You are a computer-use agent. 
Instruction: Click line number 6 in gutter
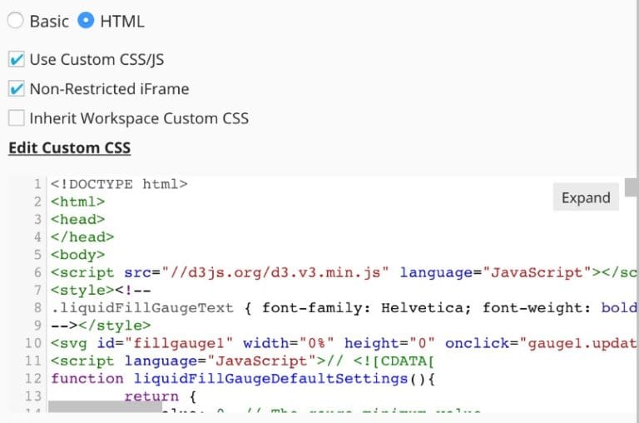(37, 272)
